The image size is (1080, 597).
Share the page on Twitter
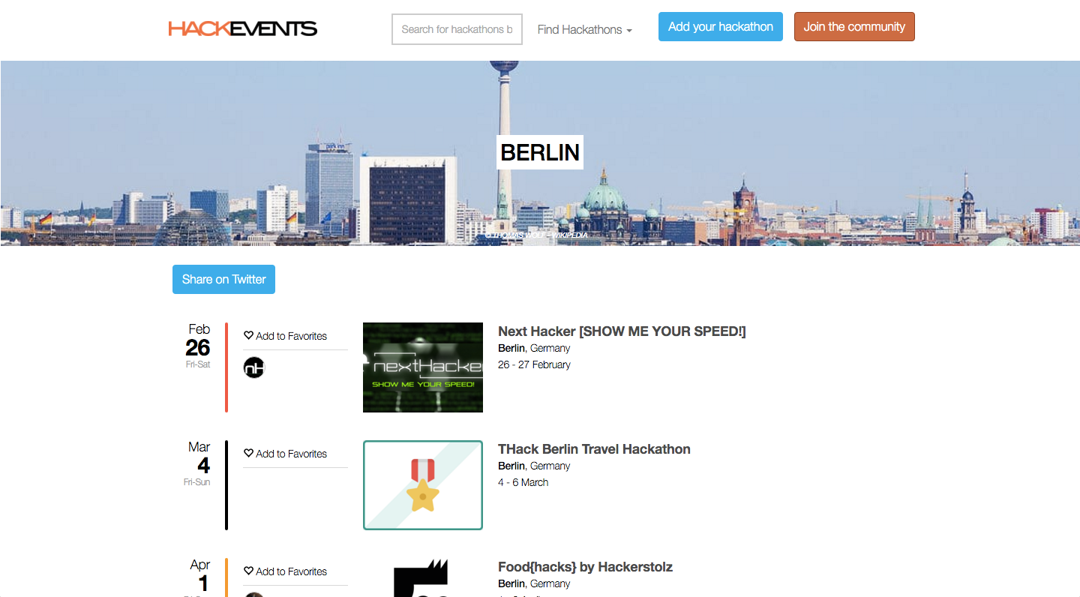[223, 279]
